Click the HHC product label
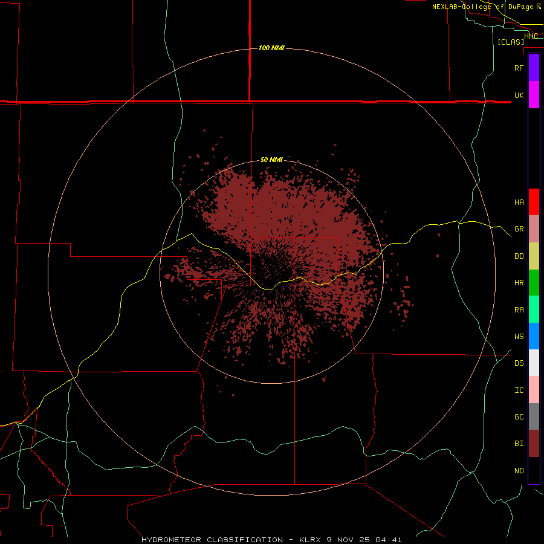 click(531, 36)
